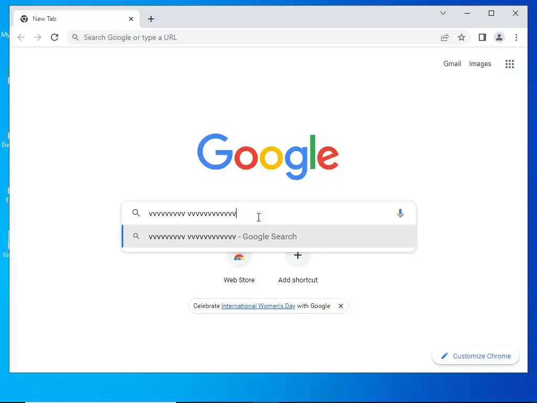This screenshot has height=403, width=537.
Task: Select the New Tab tab
Action: pos(77,19)
